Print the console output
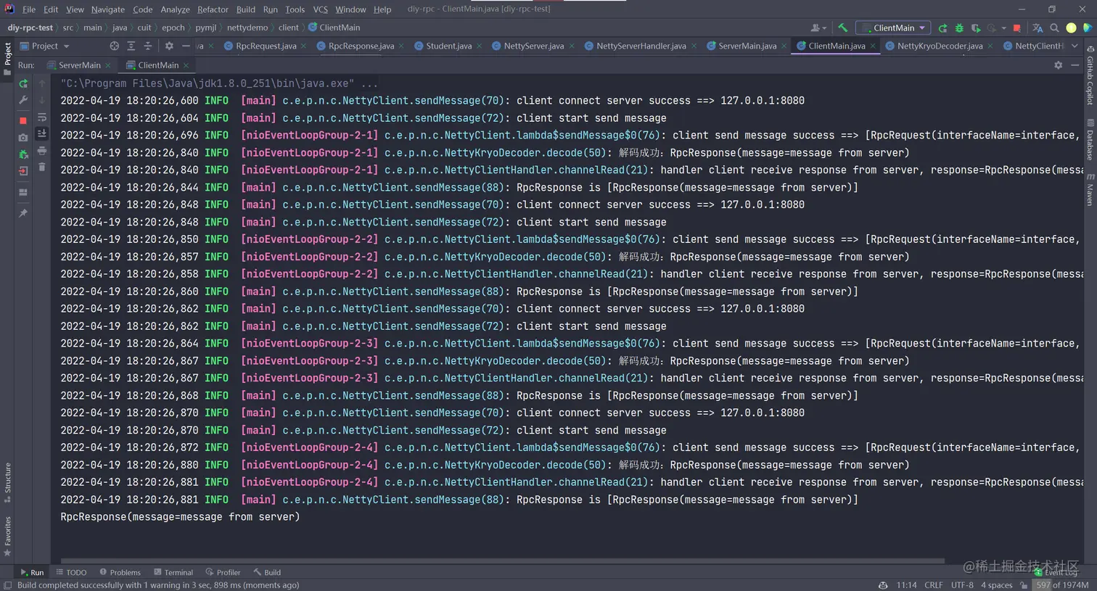This screenshot has height=591, width=1097. [x=42, y=151]
